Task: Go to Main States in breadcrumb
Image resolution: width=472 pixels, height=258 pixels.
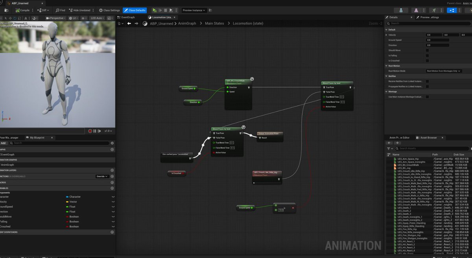Action: pyautogui.click(x=214, y=24)
